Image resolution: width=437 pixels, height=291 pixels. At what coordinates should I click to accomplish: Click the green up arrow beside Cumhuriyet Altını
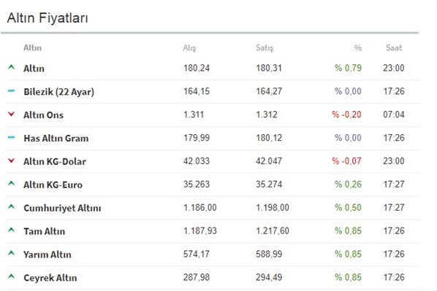11,206
